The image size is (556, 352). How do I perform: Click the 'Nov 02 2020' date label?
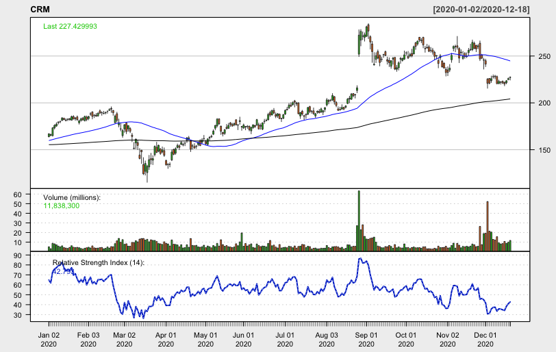(x=448, y=340)
